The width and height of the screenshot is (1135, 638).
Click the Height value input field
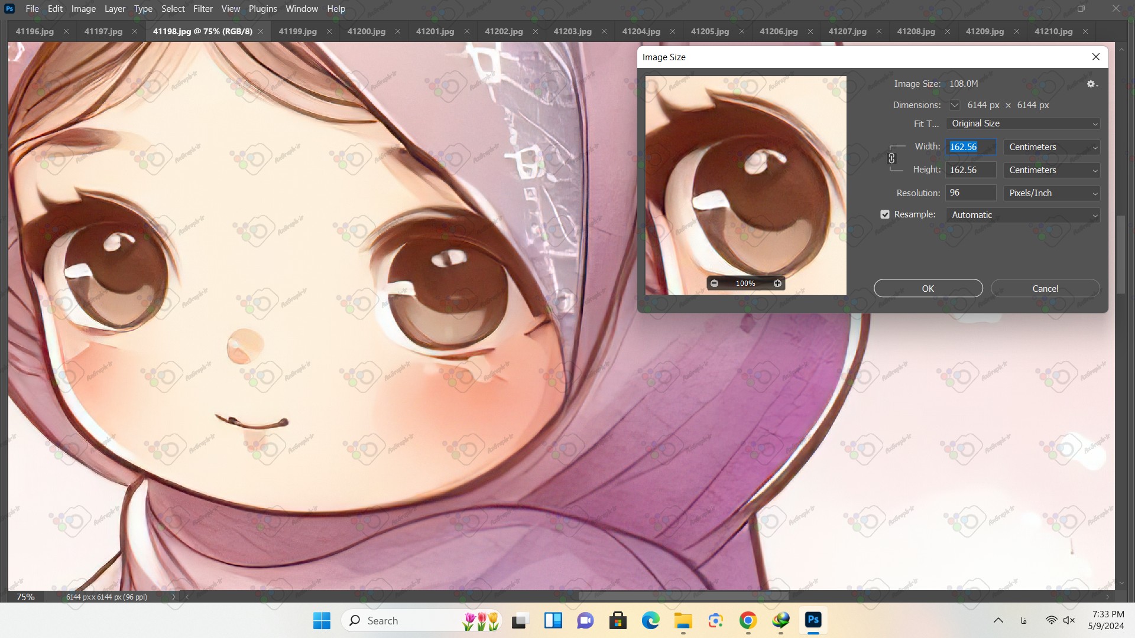(x=970, y=170)
